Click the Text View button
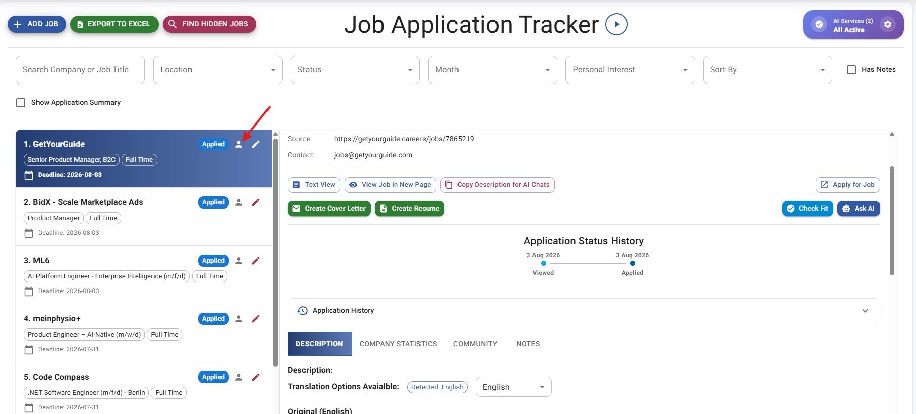 coord(314,185)
